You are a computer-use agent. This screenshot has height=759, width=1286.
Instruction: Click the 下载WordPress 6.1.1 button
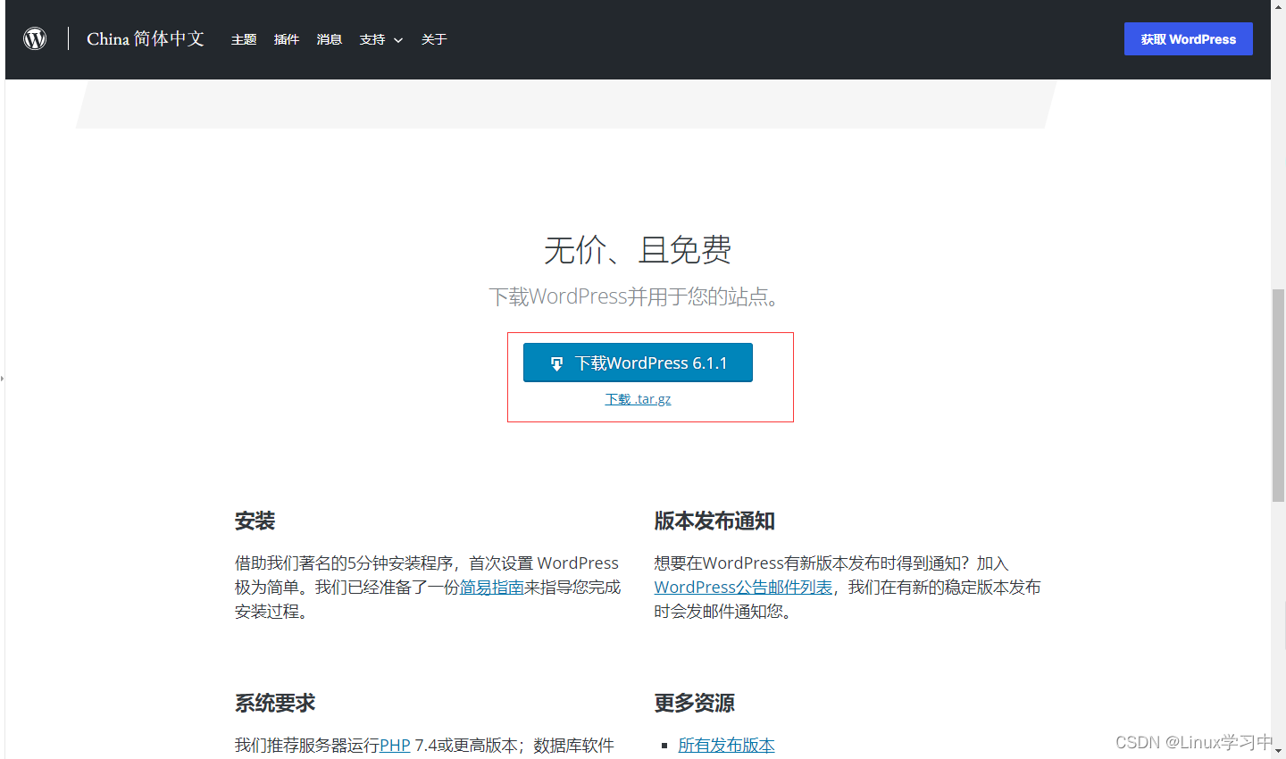click(x=638, y=362)
